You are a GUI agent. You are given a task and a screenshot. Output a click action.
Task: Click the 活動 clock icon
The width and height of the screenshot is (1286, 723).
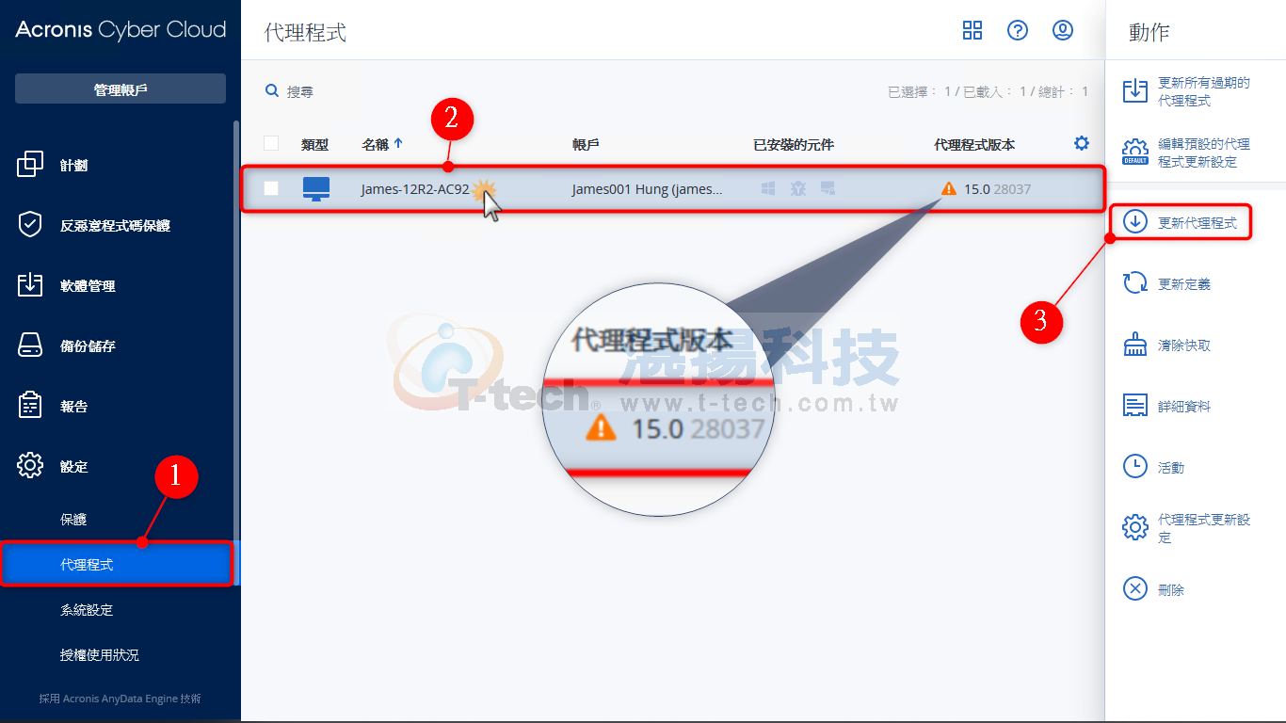pos(1135,467)
